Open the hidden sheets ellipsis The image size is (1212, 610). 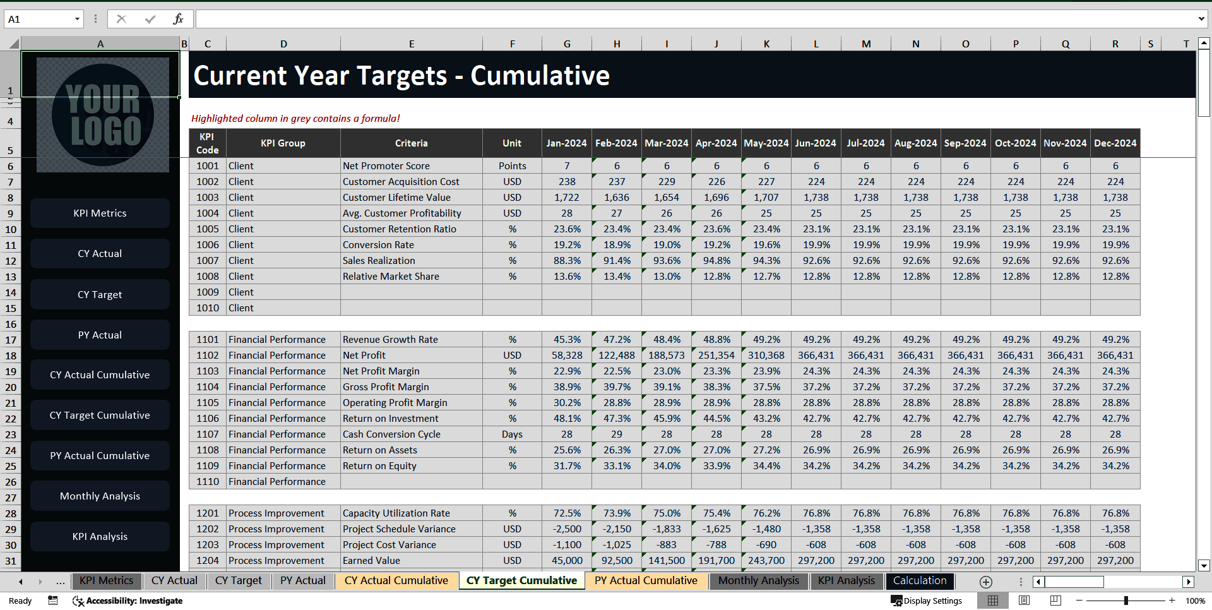pyautogui.click(x=60, y=582)
